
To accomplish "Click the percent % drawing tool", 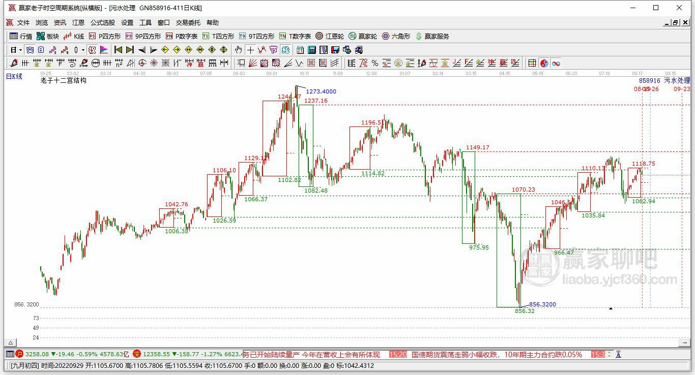I will tap(375, 63).
